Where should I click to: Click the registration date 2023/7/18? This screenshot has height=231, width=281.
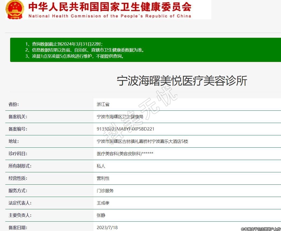(x=107, y=228)
